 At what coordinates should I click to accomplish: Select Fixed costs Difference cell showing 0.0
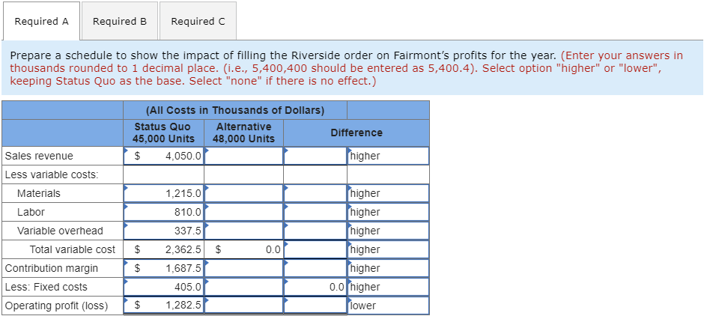click(315, 287)
